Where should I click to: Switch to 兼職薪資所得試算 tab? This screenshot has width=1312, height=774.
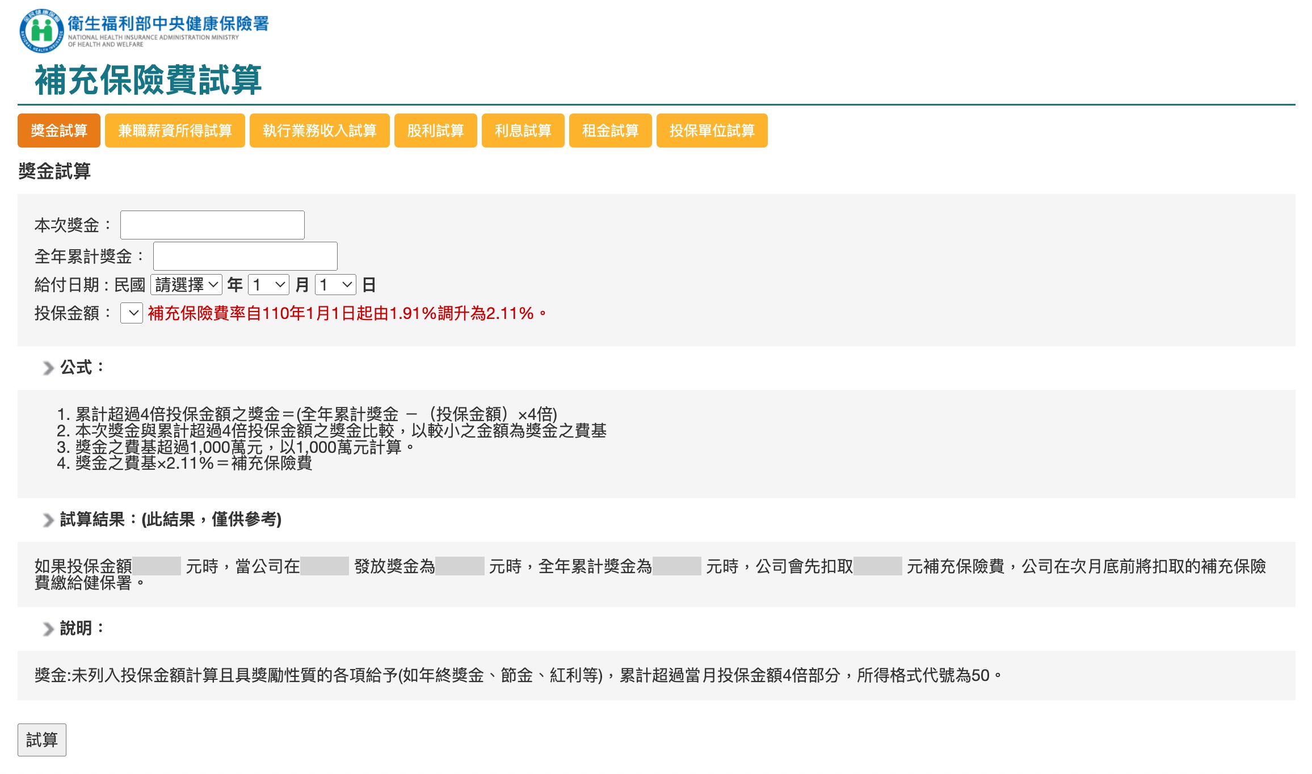[x=175, y=131]
